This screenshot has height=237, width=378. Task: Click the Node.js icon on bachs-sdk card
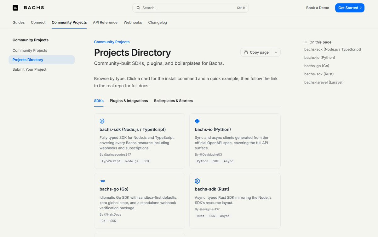point(102,121)
